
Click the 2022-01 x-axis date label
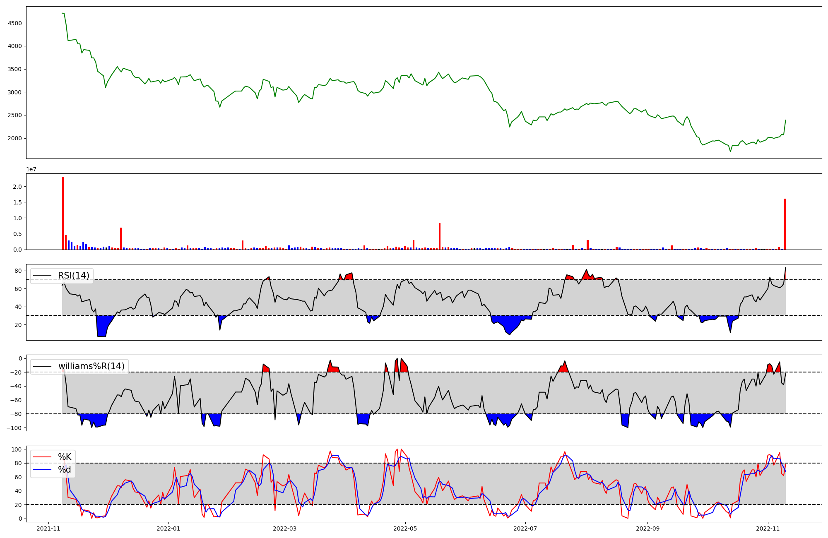click(169, 528)
